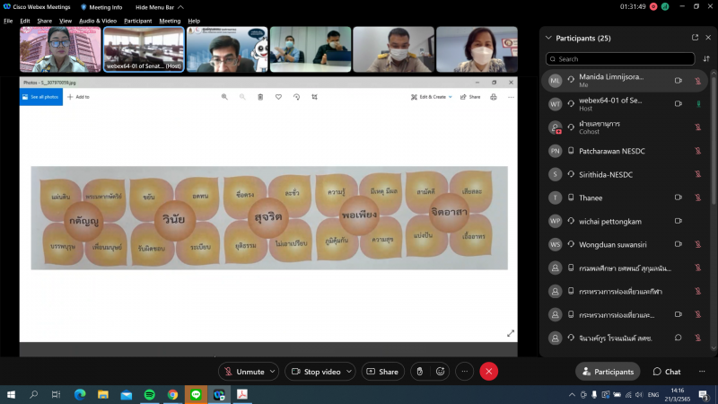Select crop tool in Photos toolbar
Screen dimensions: 718x404
315,97
